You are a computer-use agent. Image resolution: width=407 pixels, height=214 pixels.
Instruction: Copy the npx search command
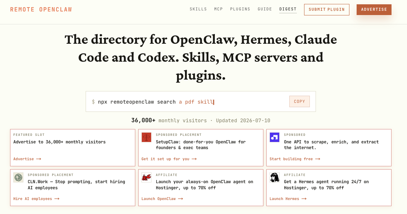pyautogui.click(x=299, y=101)
